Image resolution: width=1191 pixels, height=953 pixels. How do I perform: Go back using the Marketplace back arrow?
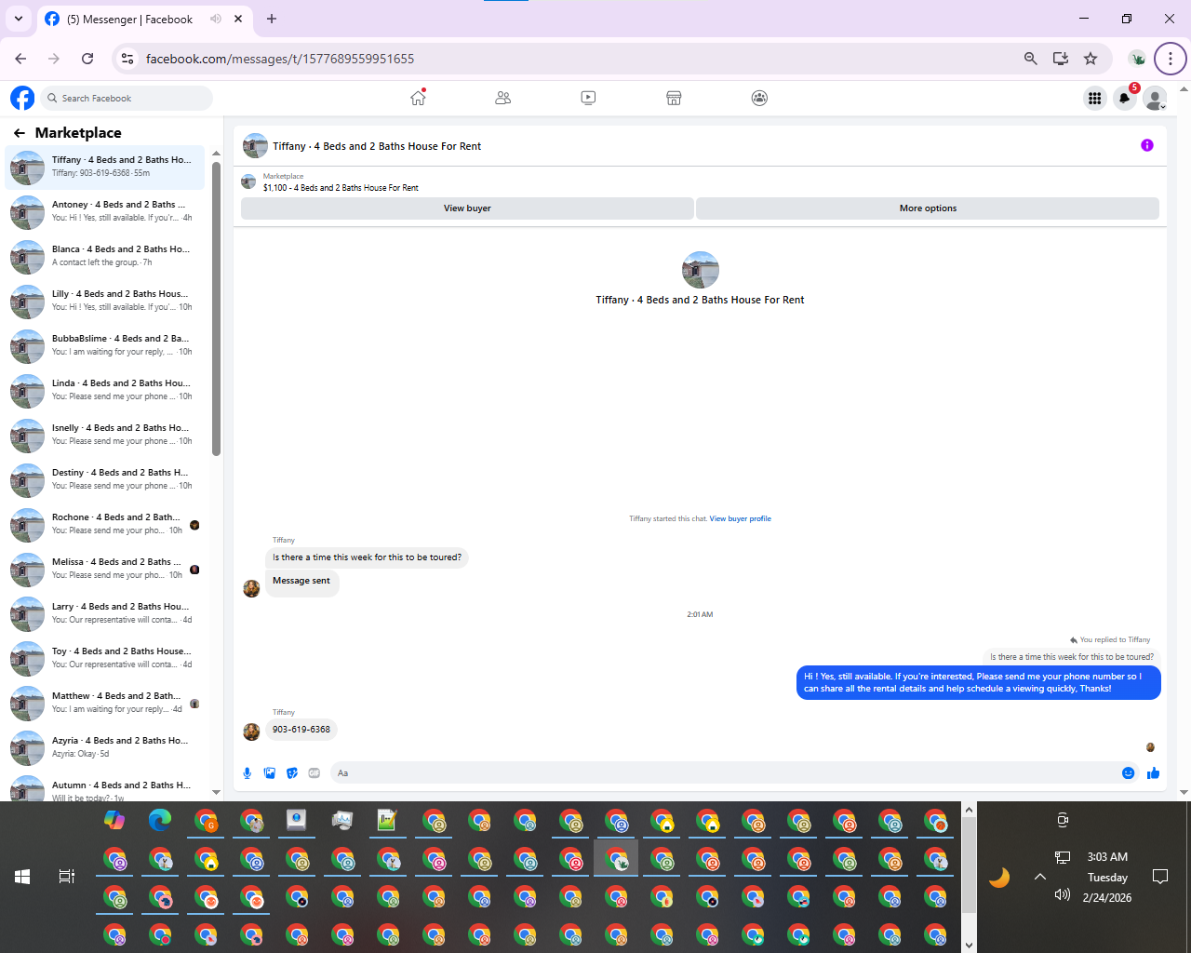click(x=19, y=133)
